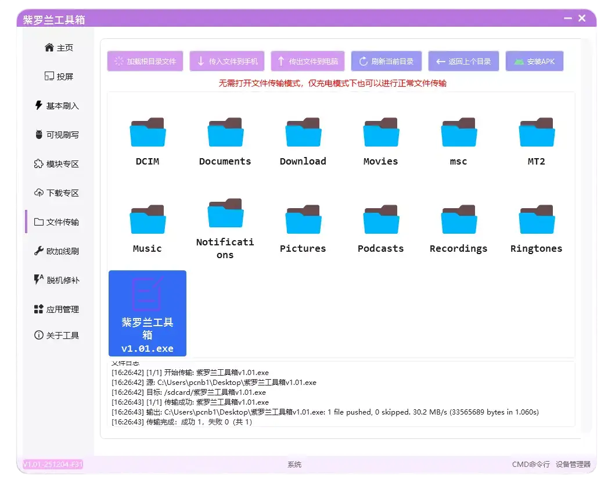Refresh the current directory with 刷新当前目录
Screen dimensions: 615x489
tap(386, 61)
